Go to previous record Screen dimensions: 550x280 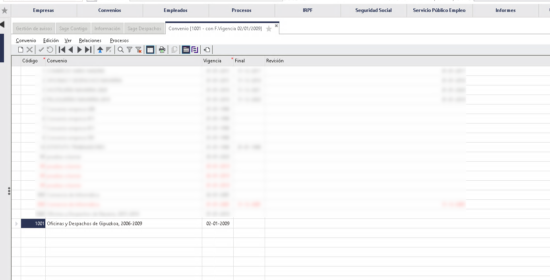(71, 50)
